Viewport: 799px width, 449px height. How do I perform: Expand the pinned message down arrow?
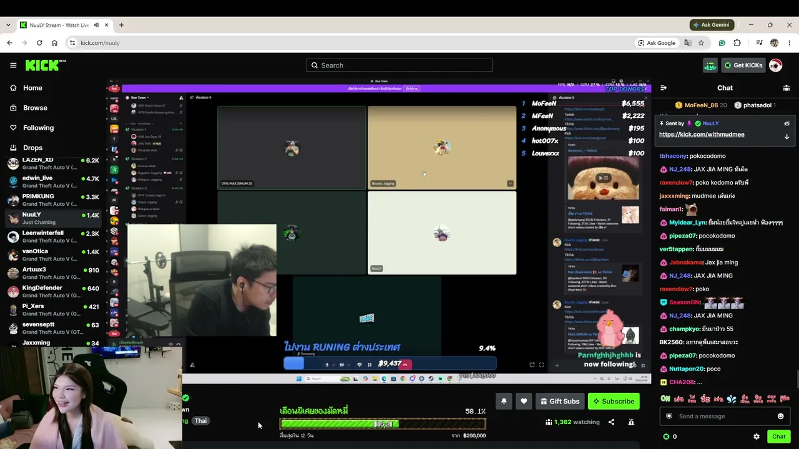point(787,137)
